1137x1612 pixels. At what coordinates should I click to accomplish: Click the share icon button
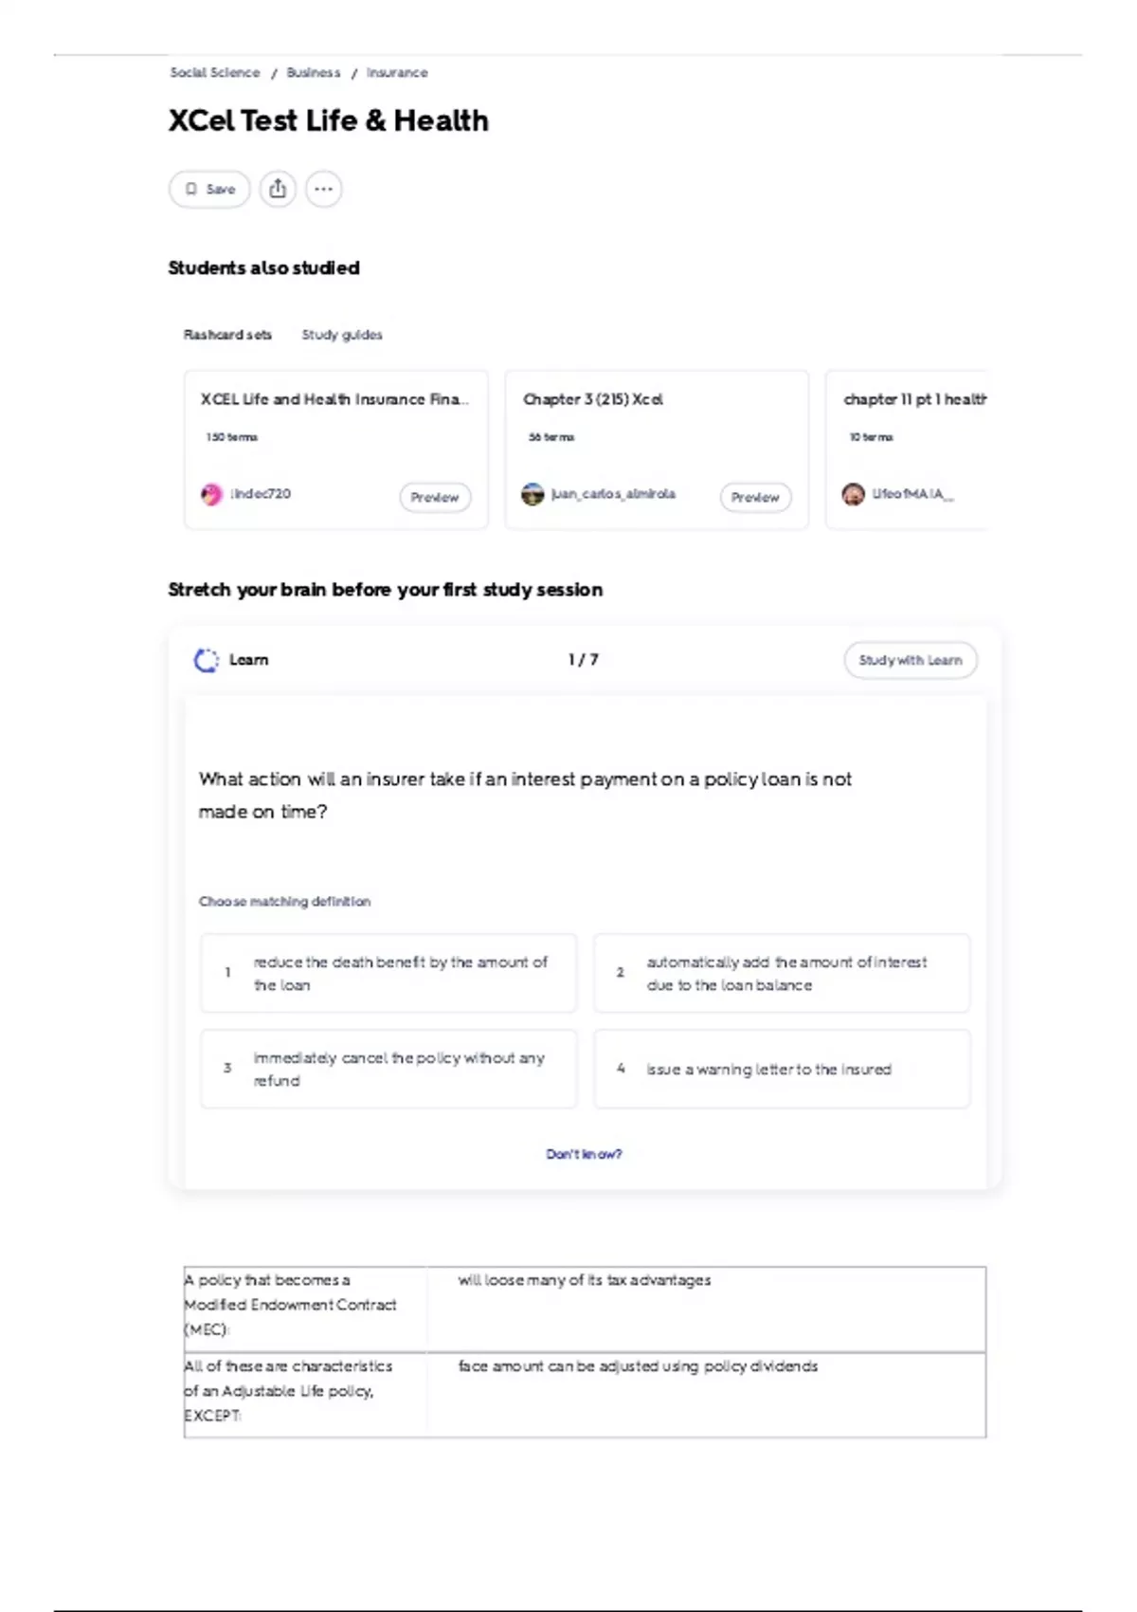(278, 189)
